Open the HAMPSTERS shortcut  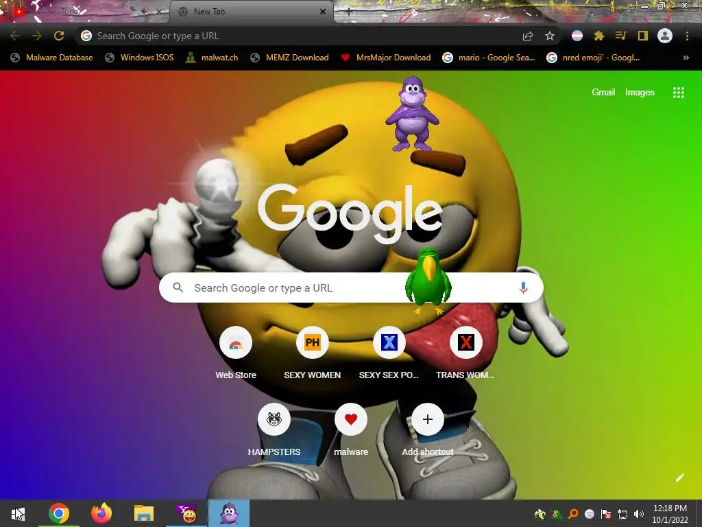pos(274,419)
